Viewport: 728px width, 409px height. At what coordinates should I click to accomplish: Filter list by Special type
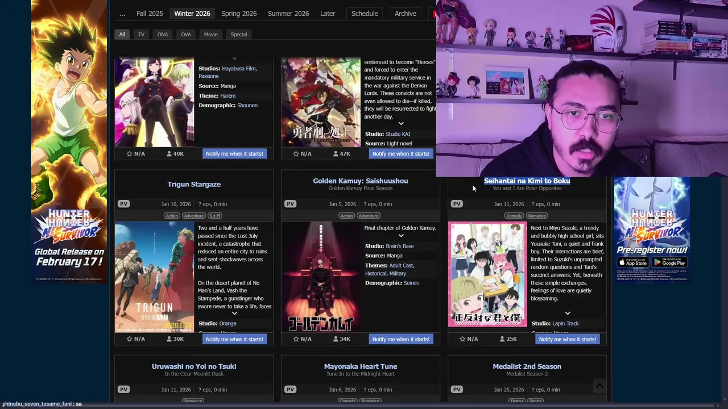(x=239, y=35)
